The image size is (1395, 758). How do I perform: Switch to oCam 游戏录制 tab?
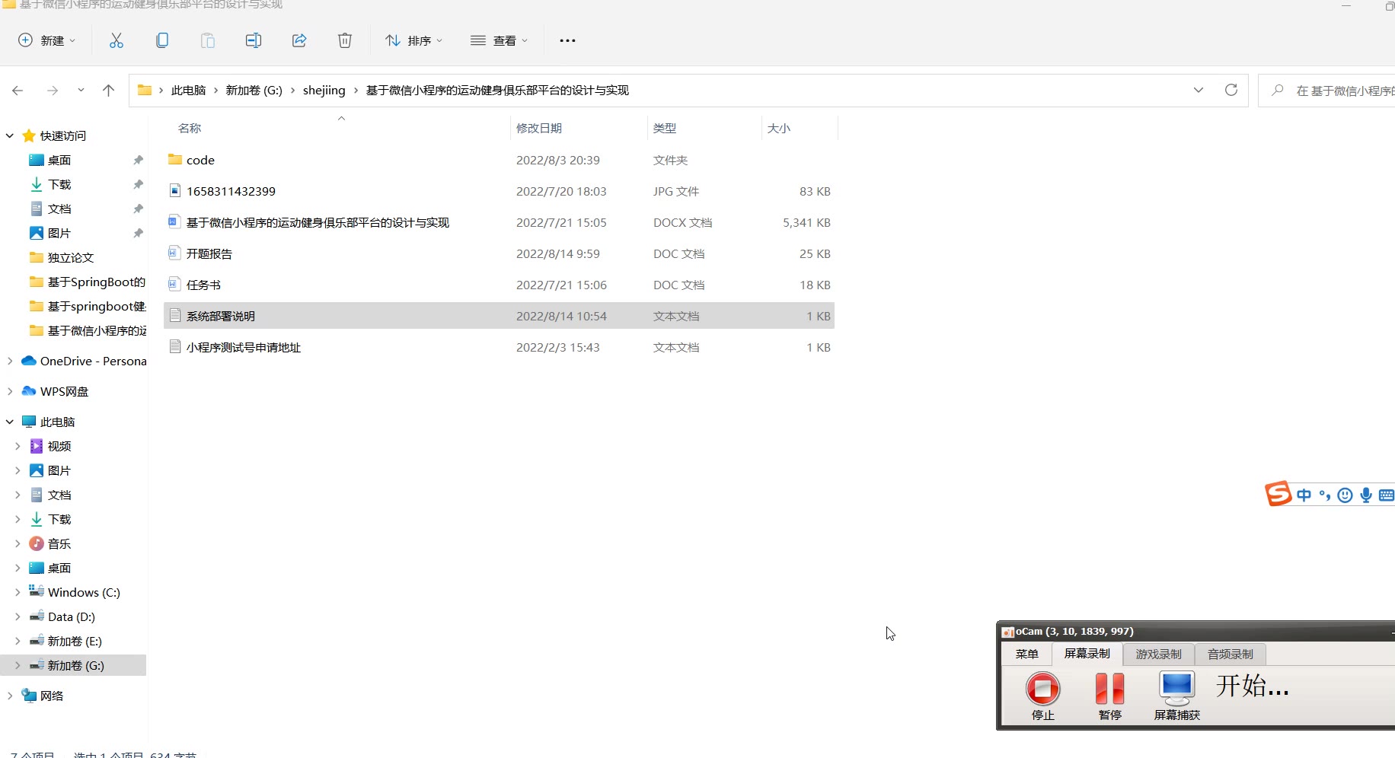click(x=1159, y=654)
